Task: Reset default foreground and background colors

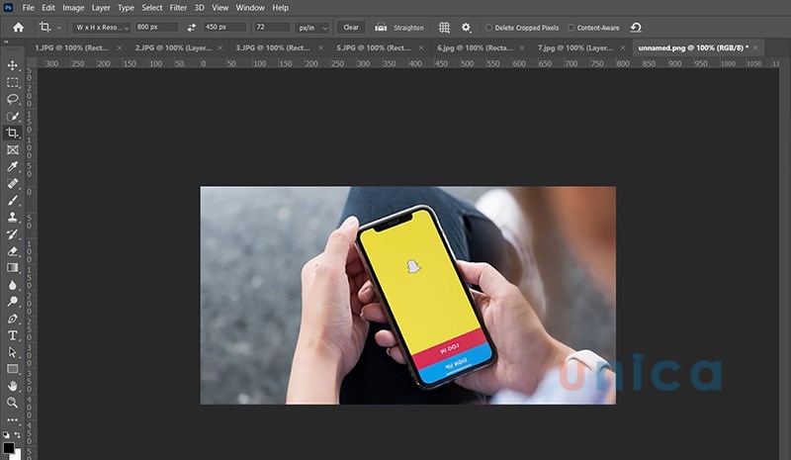Action: [x=6, y=434]
